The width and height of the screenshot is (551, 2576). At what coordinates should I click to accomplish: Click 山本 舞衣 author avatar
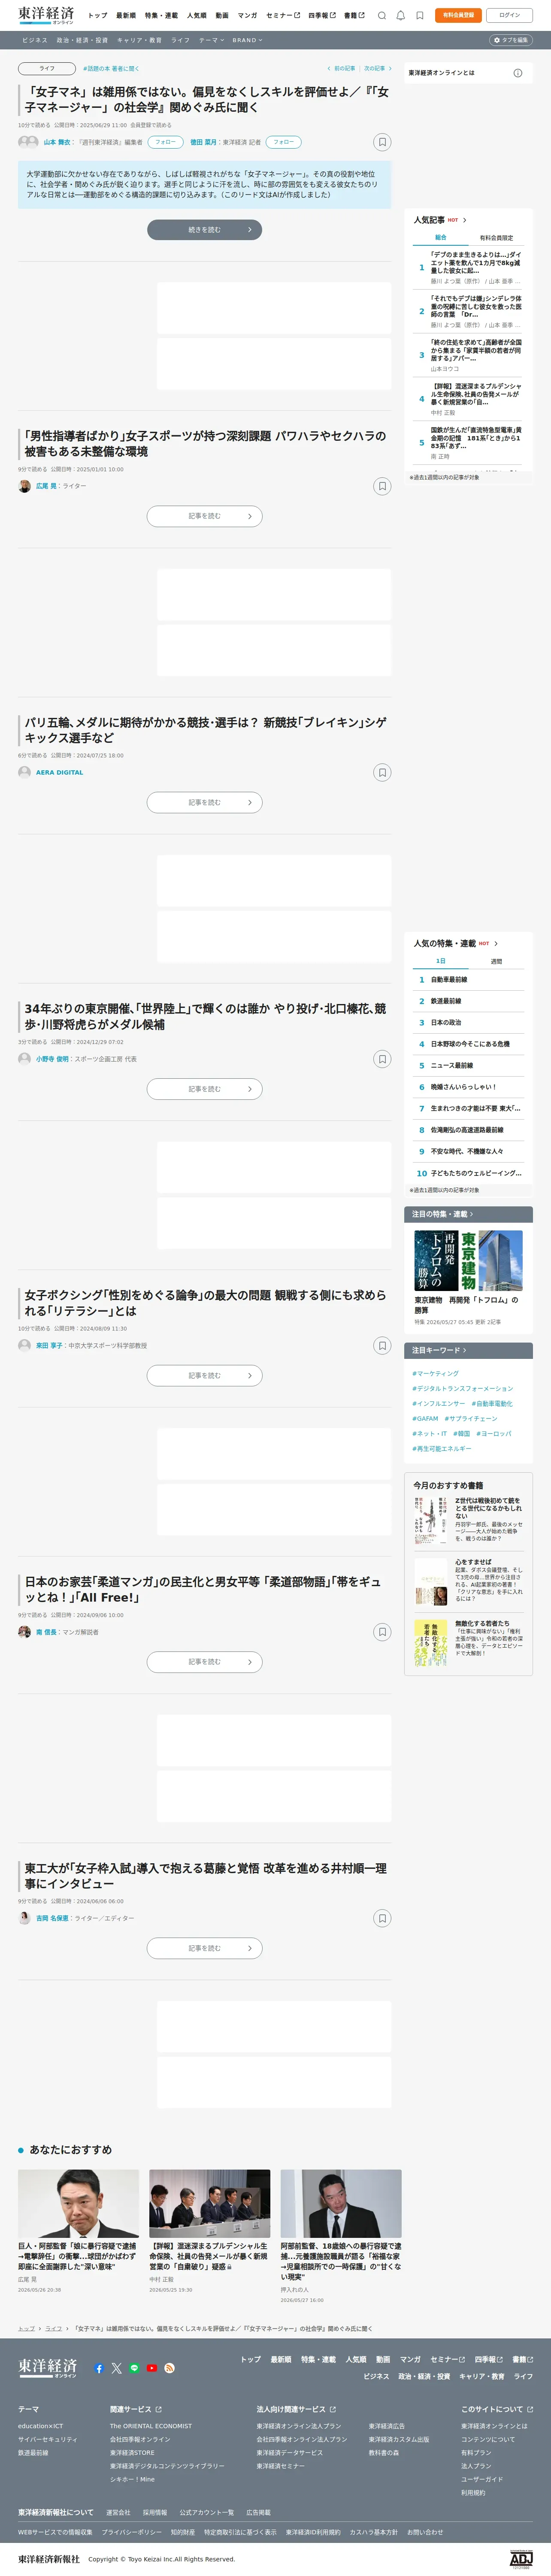[x=24, y=142]
